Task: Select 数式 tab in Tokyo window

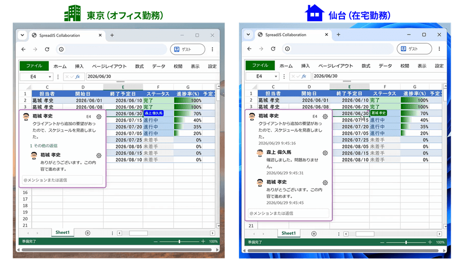Action: 139,66
